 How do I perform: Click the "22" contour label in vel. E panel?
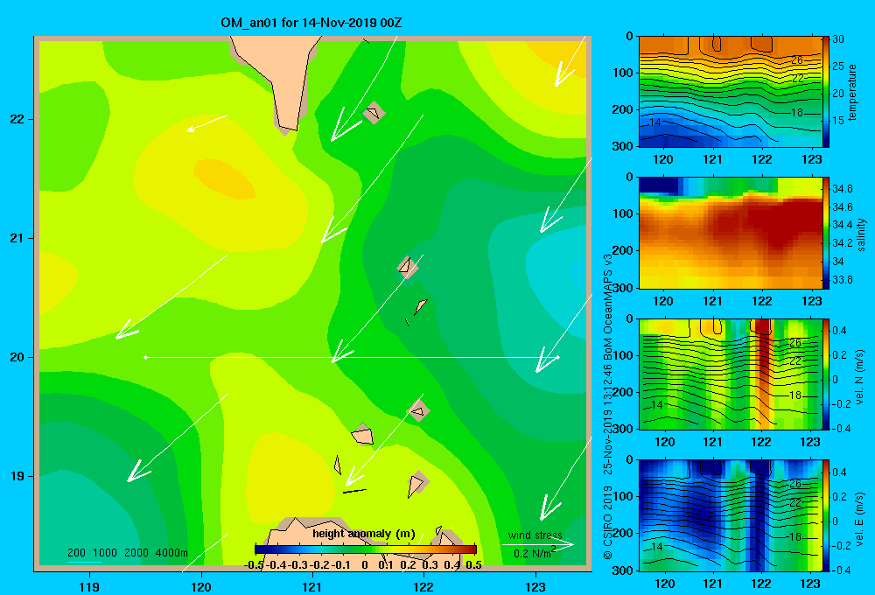795,502
